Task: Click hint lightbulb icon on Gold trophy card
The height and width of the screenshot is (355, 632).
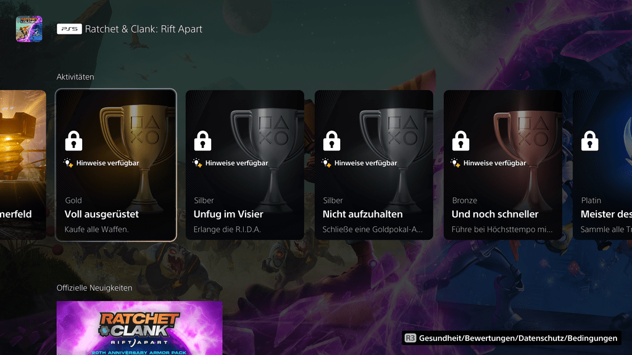Action: pos(69,163)
